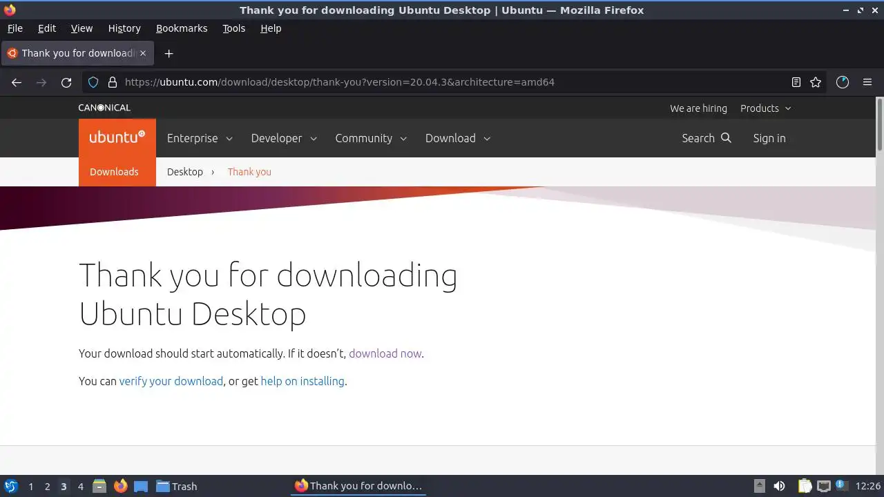The width and height of the screenshot is (884, 497).
Task: Click the Firefox window taskbar button
Action: coord(358,486)
